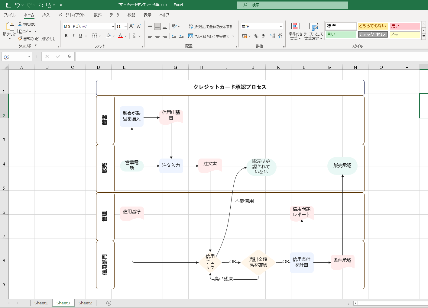Screen dimensions: 428x308
Task: Add a new sheet with the plus icon
Action: point(109,303)
